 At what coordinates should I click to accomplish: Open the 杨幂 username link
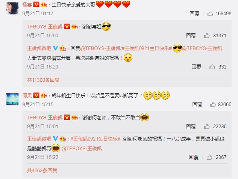pyautogui.click(x=27, y=5)
